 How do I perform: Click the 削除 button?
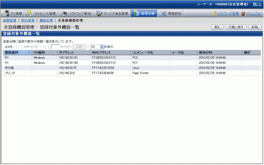[x=255, y=27]
